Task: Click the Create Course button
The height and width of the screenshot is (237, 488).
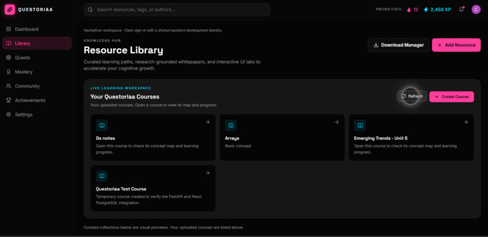Action: [452, 97]
